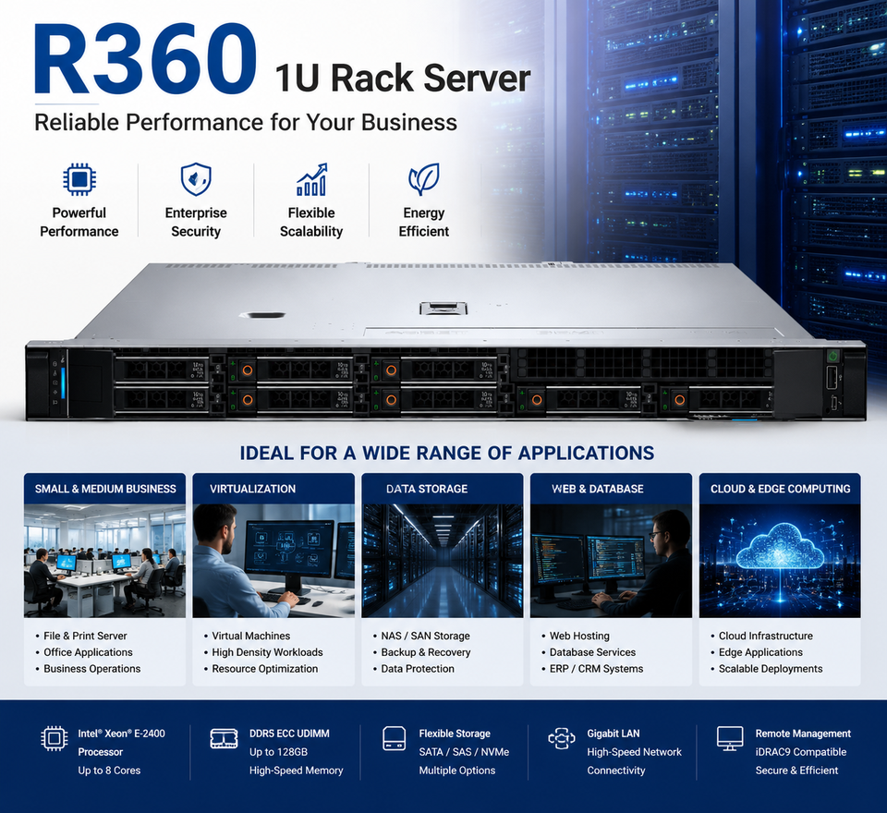Viewport: 887px width, 813px height.
Task: Open the Cloud & Edge Computing cloud image
Action: (x=780, y=561)
